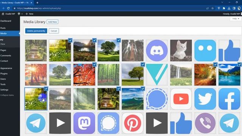Select the faded wooden path thumbnail in top row
Viewport: 242px width, 136px height.
pyautogui.click(x=36, y=50)
